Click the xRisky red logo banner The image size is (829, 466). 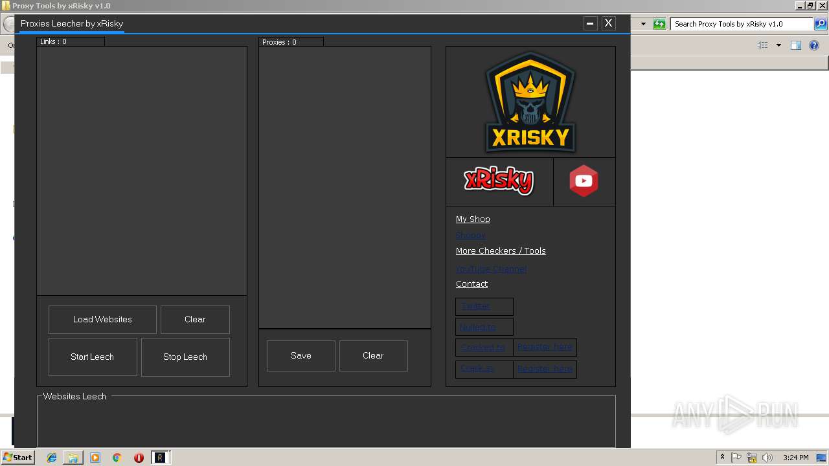click(x=499, y=181)
